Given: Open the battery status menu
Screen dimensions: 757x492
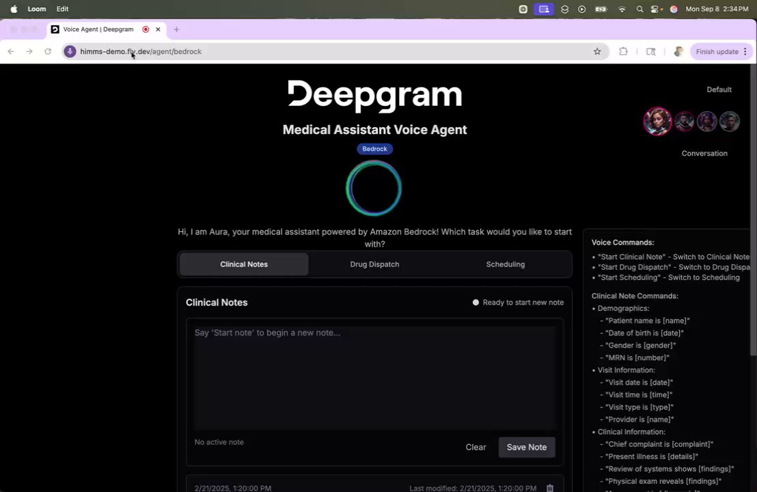Looking at the screenshot, I should pos(601,9).
